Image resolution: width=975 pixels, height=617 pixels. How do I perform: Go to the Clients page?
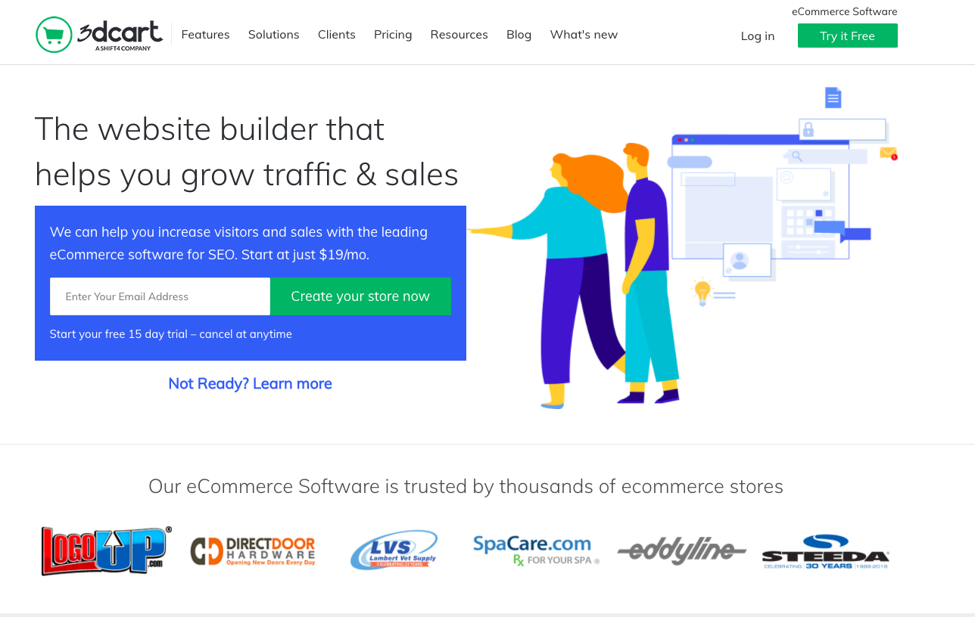[x=337, y=35]
